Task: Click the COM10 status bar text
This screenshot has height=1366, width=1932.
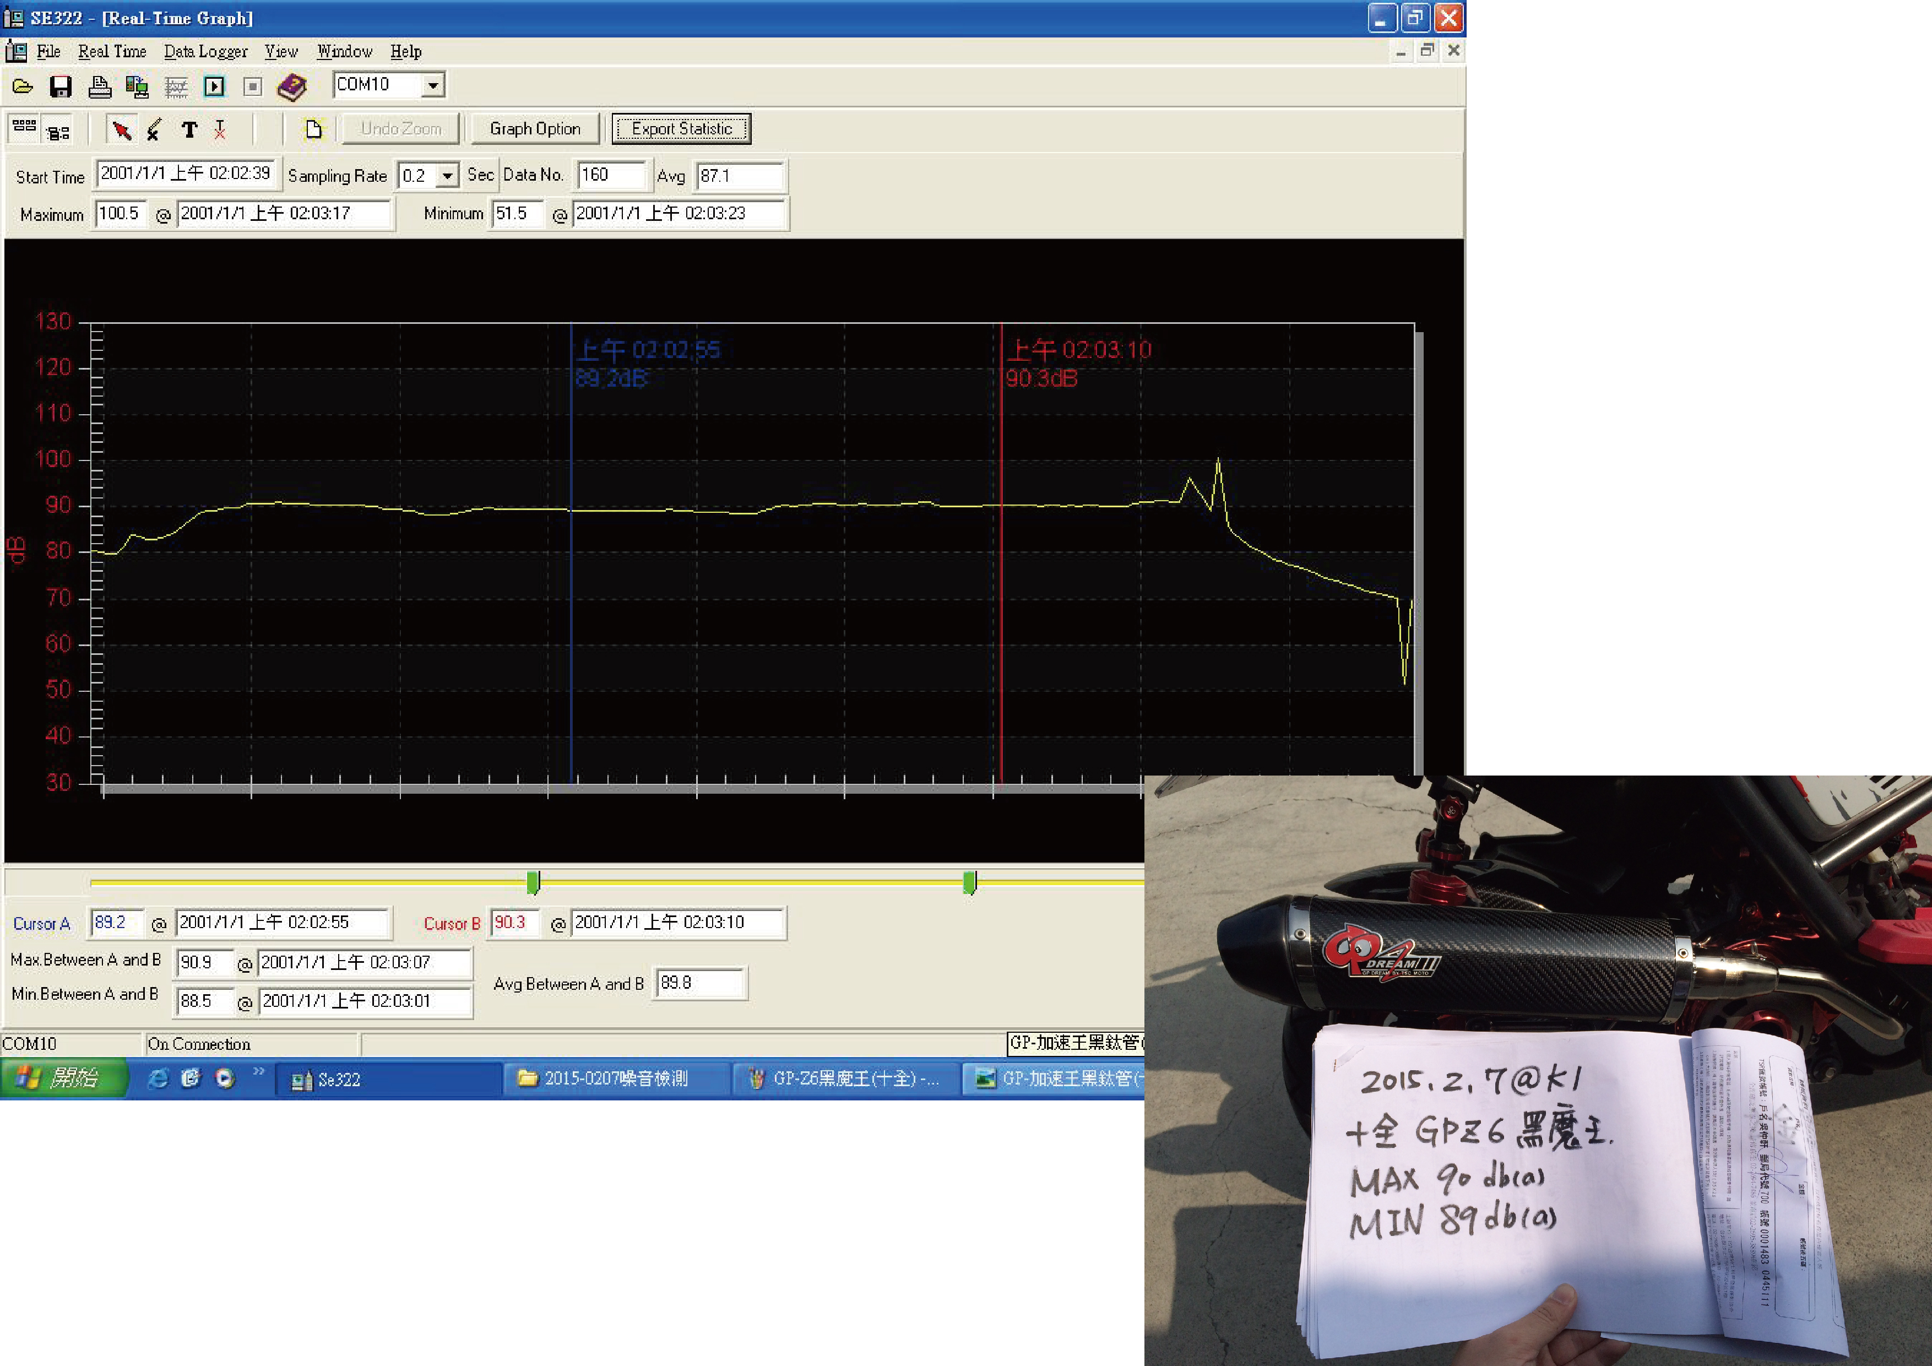Action: point(29,1044)
